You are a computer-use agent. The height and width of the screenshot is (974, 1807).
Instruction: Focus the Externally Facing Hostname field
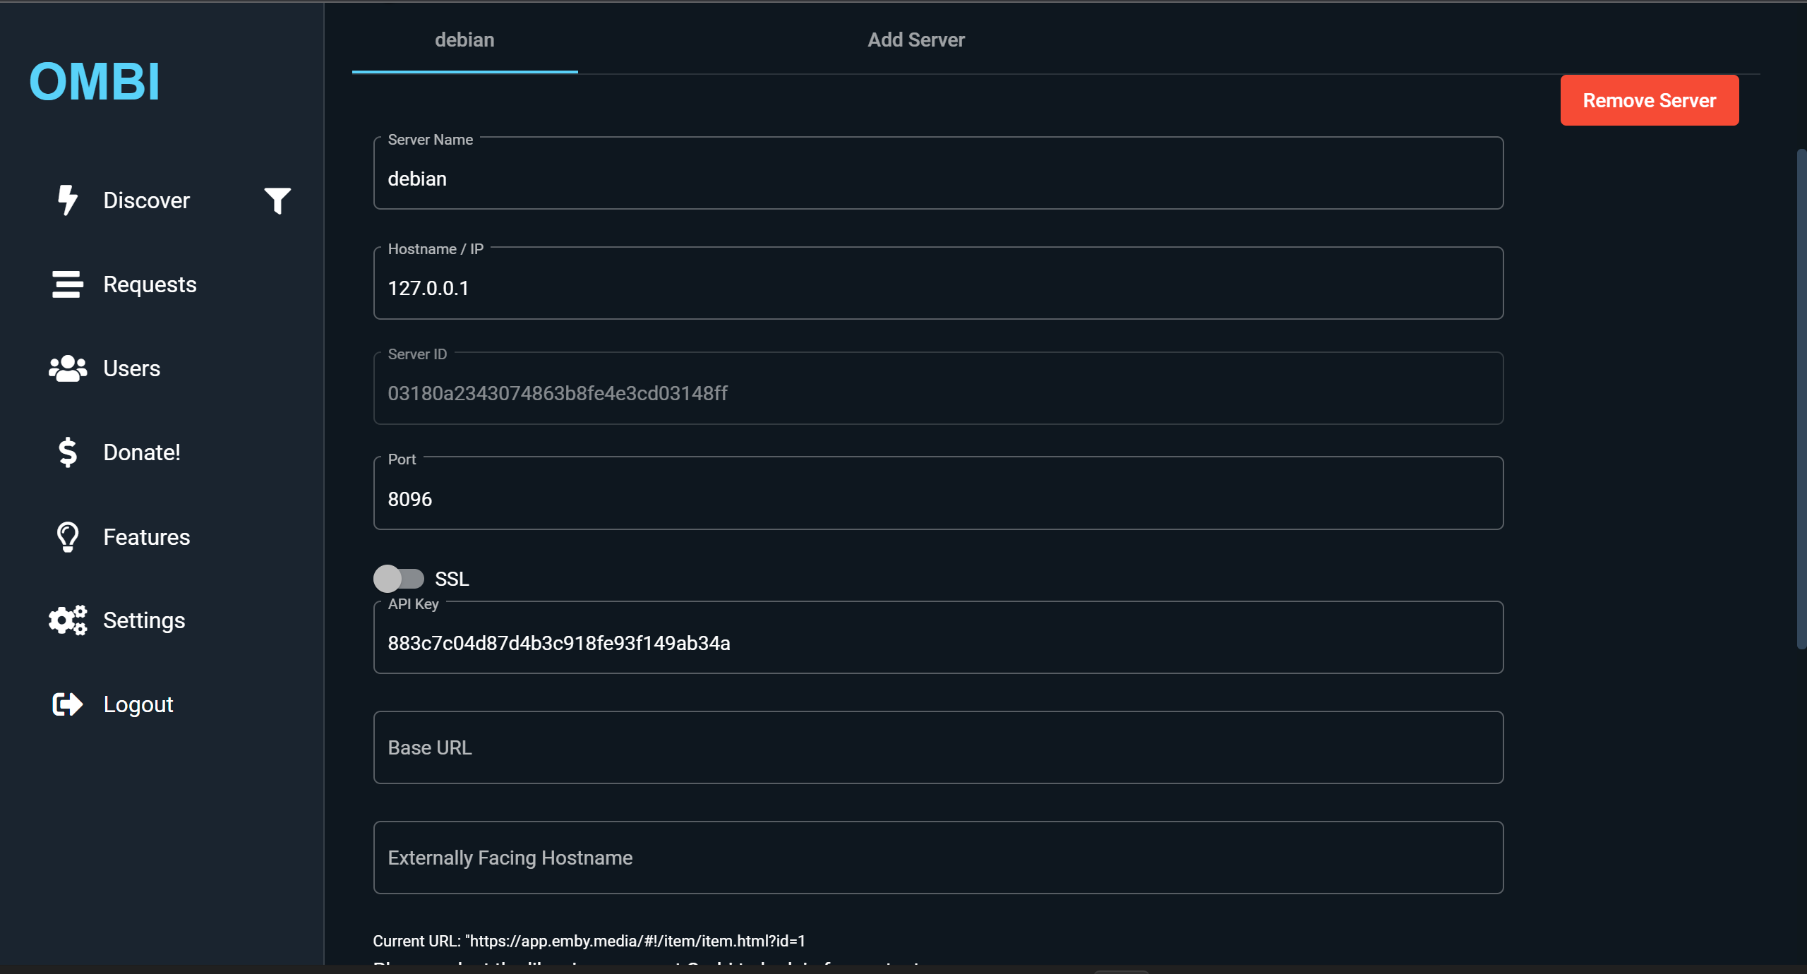tap(937, 858)
